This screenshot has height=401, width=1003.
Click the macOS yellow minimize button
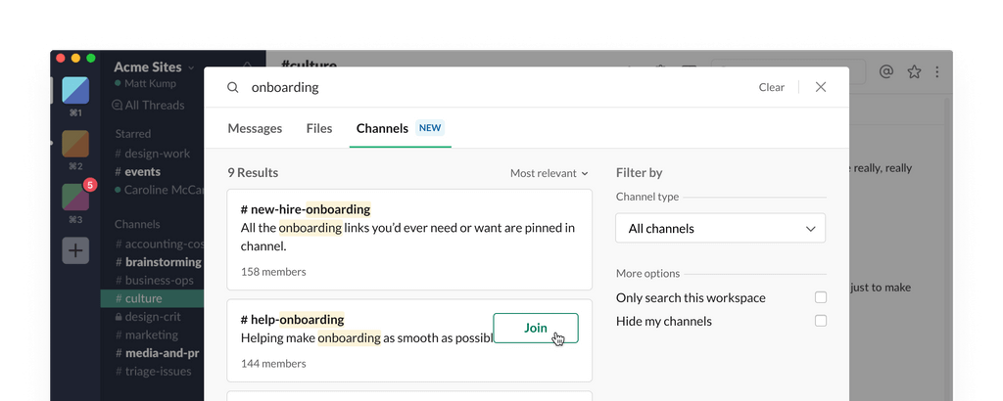coord(75,58)
